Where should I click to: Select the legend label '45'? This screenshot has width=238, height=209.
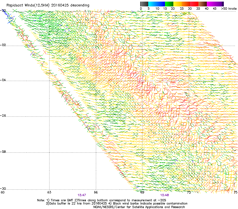(215, 9)
